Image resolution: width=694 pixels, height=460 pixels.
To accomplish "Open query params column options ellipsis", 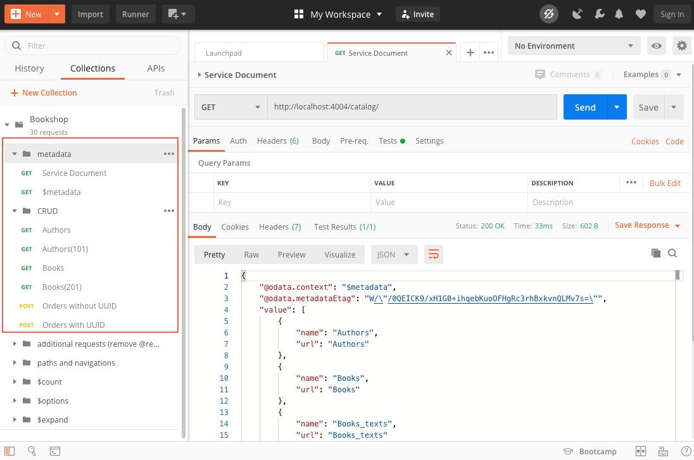I will (631, 182).
